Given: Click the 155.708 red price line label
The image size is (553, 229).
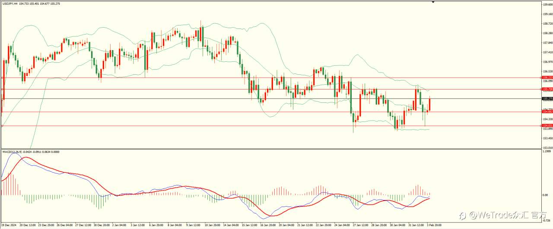Looking at the screenshot, I should tap(547, 89).
